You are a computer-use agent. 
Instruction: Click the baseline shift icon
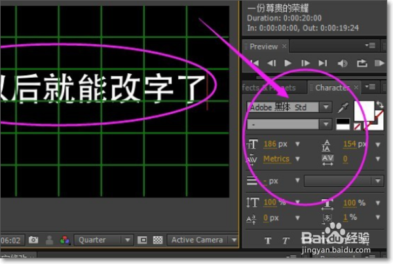(252, 219)
